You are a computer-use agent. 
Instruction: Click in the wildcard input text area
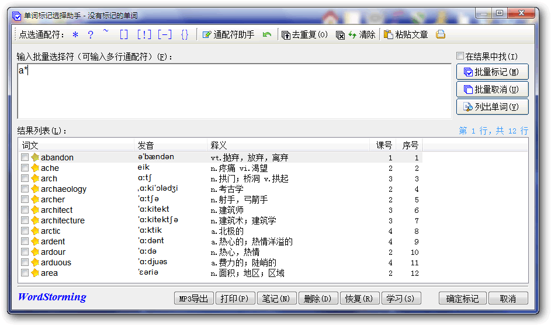(234, 93)
